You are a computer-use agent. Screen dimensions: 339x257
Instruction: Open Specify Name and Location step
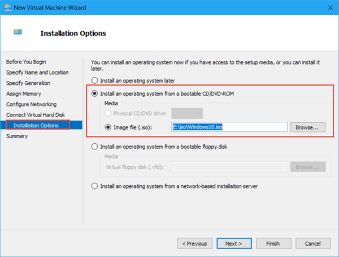pyautogui.click(x=37, y=72)
